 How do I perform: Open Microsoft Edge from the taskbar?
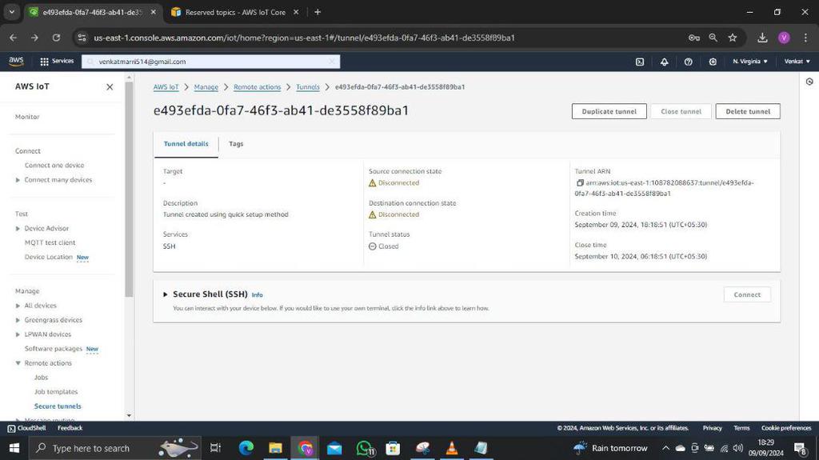(246, 448)
